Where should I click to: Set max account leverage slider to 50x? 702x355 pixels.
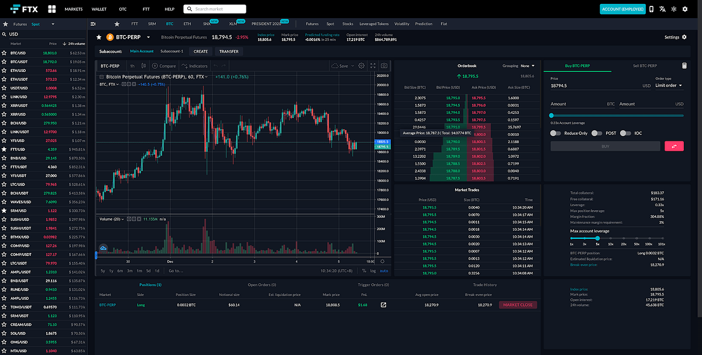(x=635, y=238)
